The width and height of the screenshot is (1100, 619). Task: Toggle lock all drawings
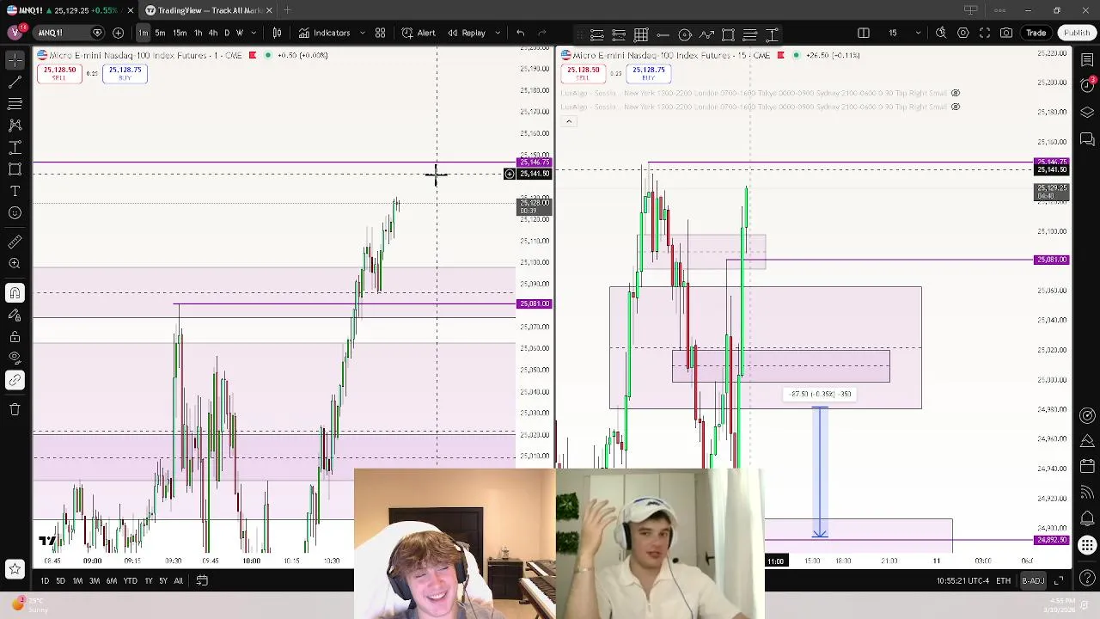[x=15, y=337]
